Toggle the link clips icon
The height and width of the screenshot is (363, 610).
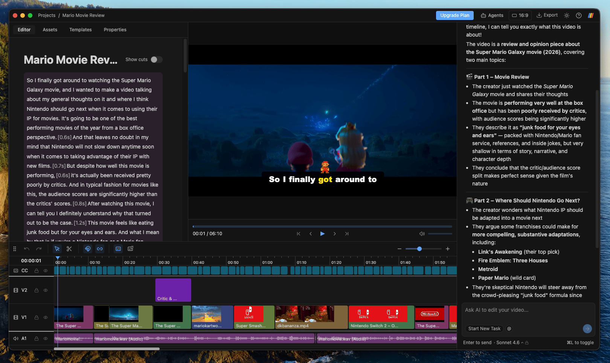(x=100, y=249)
